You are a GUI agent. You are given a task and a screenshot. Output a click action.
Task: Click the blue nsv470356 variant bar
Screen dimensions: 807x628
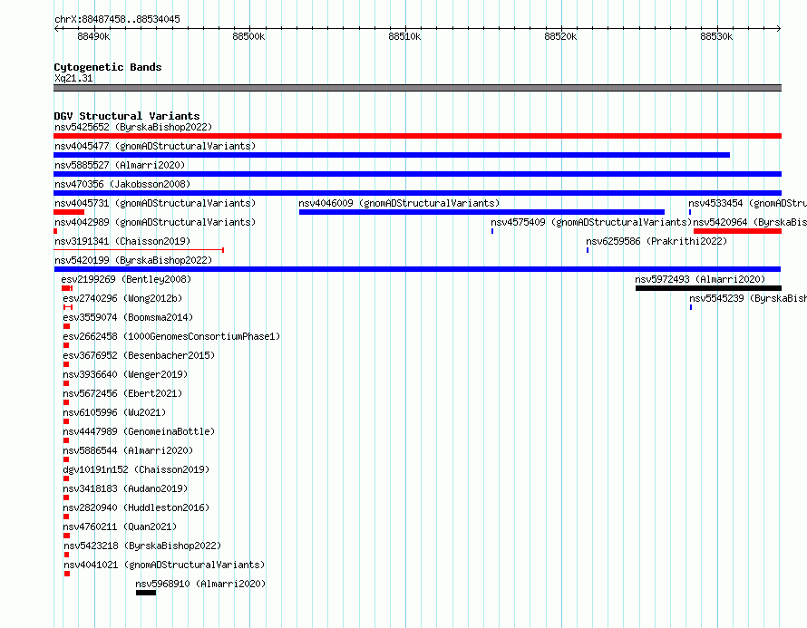coord(417,193)
